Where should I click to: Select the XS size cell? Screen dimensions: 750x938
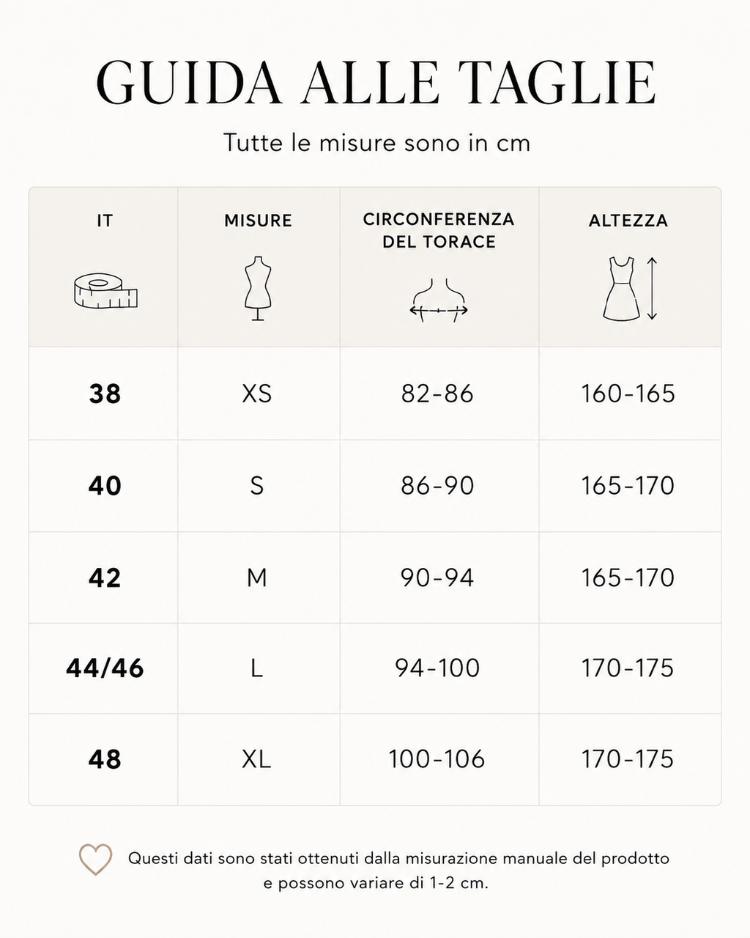tap(257, 394)
